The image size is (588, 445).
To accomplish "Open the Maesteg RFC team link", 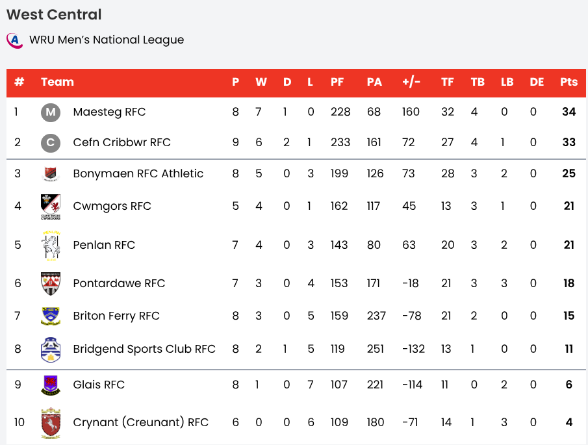I will tap(109, 112).
